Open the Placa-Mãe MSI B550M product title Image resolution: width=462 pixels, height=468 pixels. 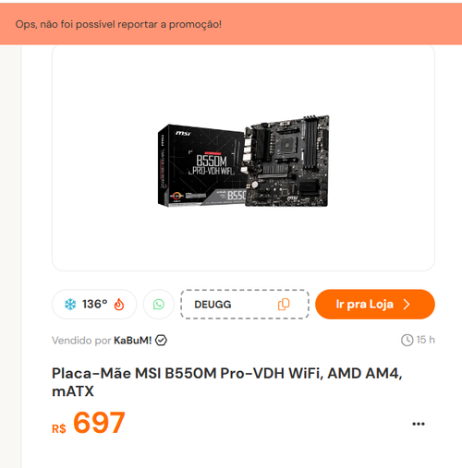227,382
